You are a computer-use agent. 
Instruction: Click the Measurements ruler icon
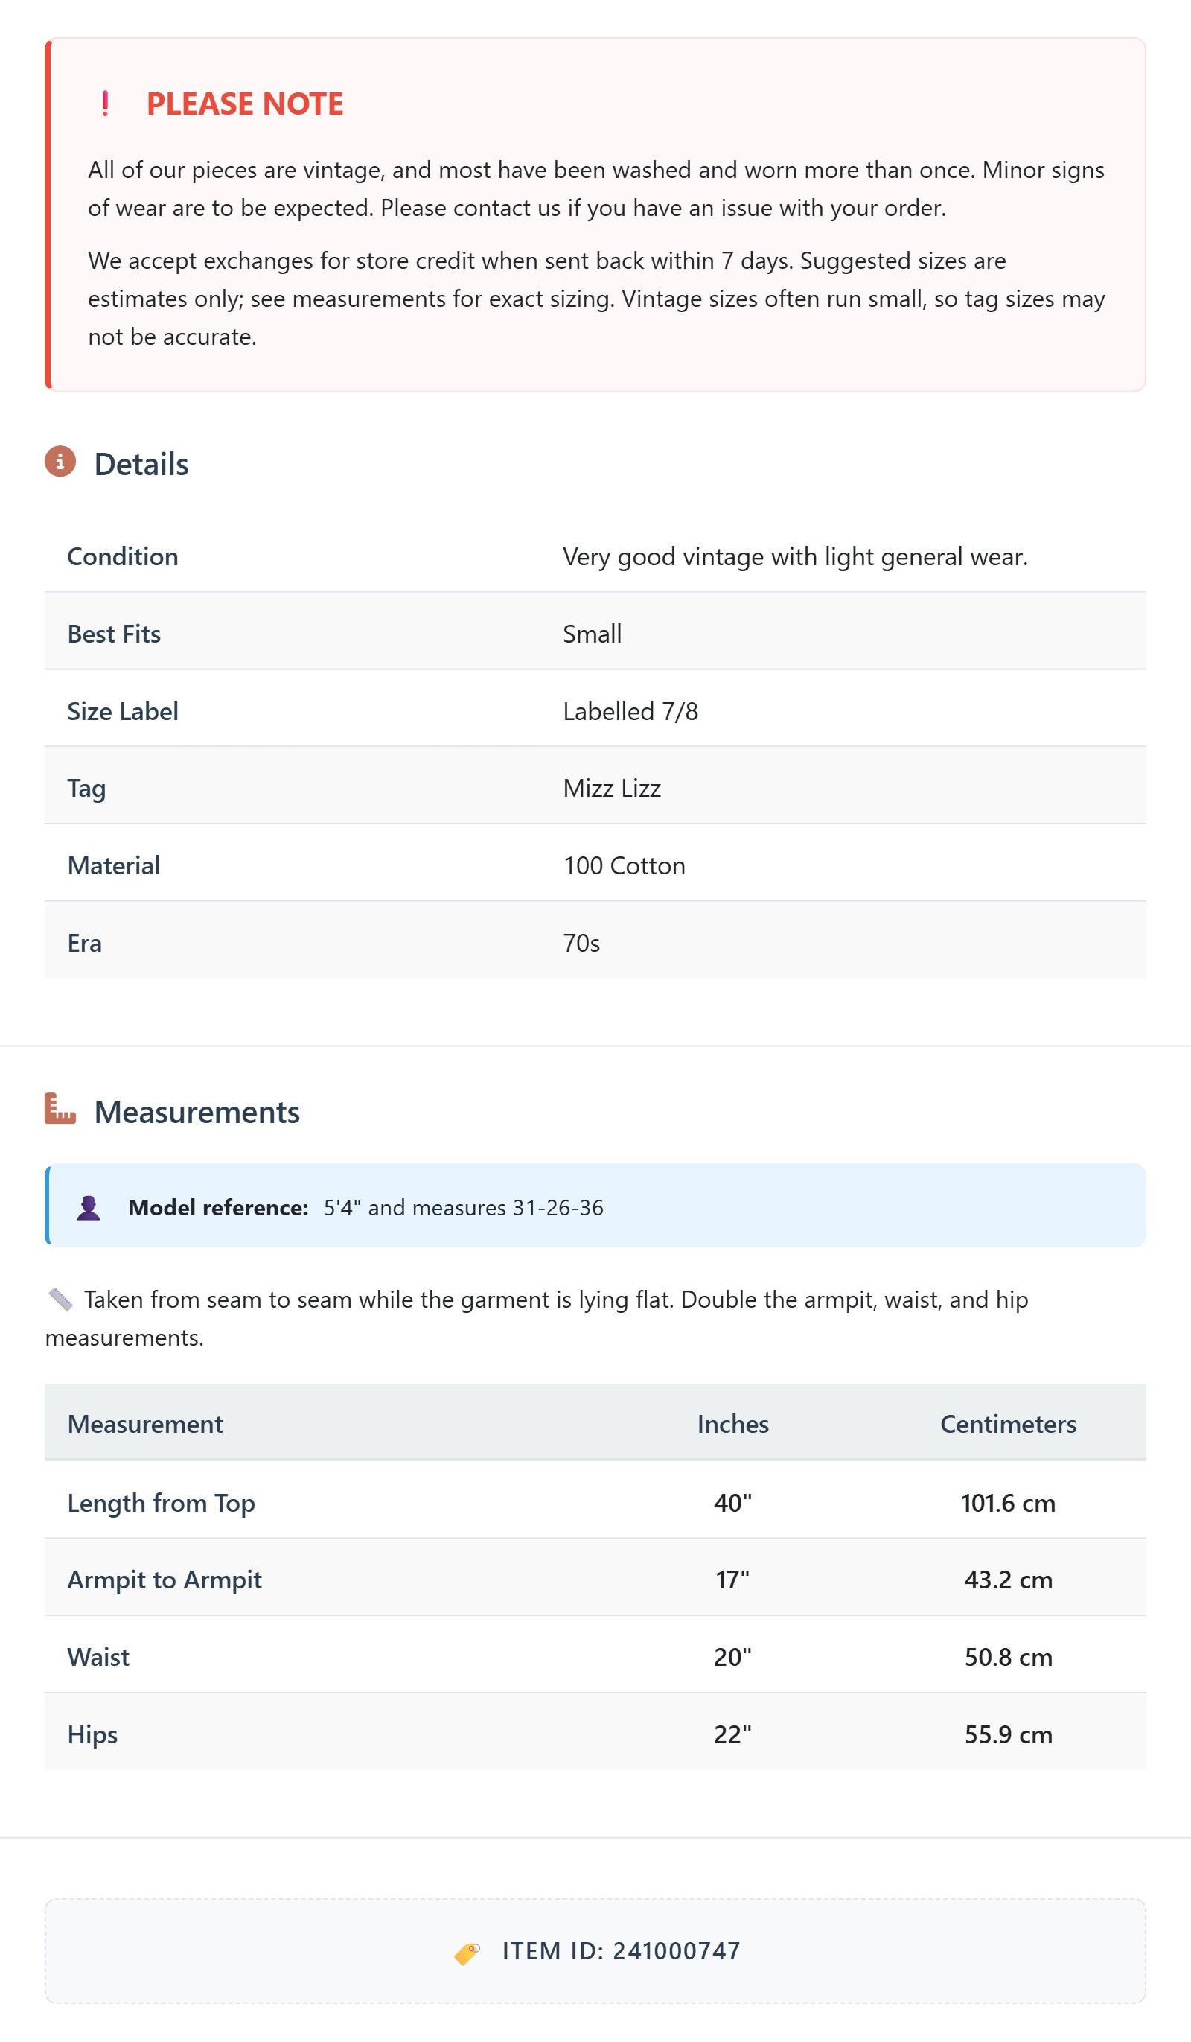click(x=60, y=1109)
